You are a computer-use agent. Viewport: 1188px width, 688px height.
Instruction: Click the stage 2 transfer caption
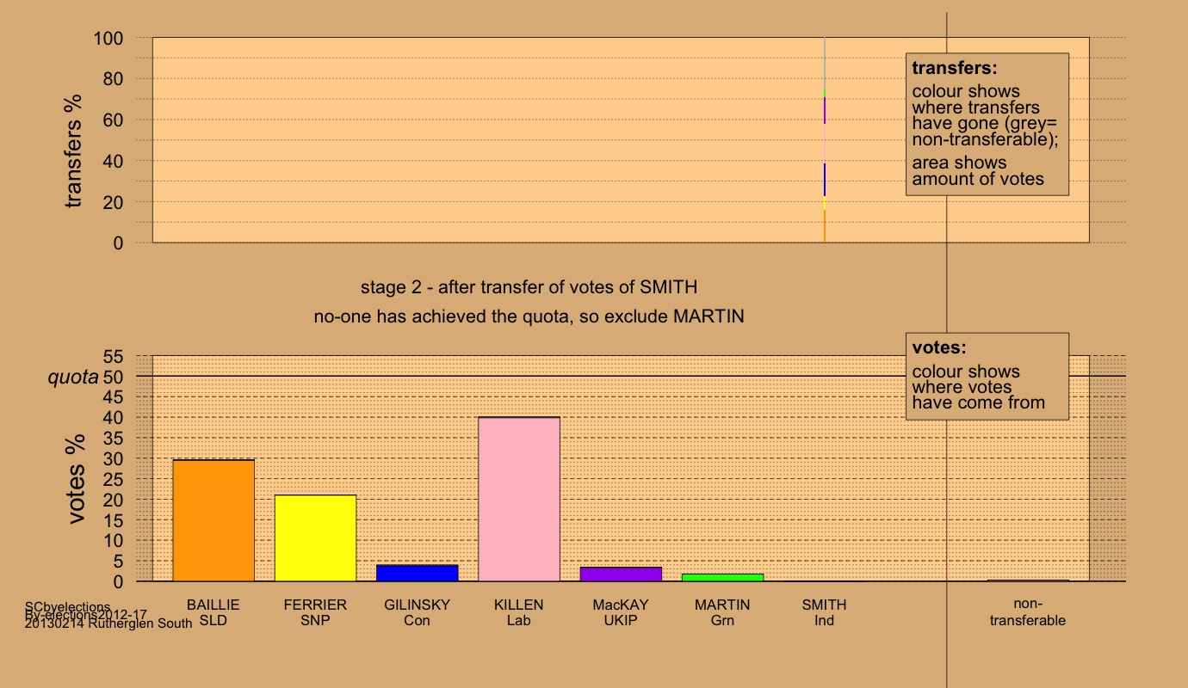(x=529, y=286)
